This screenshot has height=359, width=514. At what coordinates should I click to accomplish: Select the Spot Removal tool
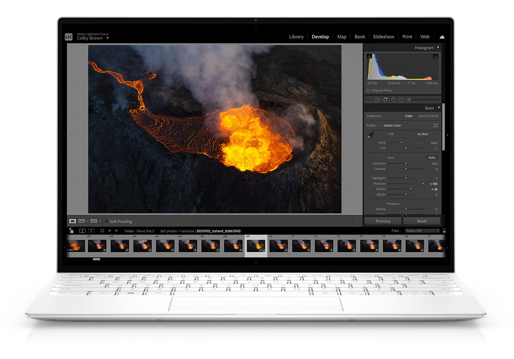tap(377, 99)
